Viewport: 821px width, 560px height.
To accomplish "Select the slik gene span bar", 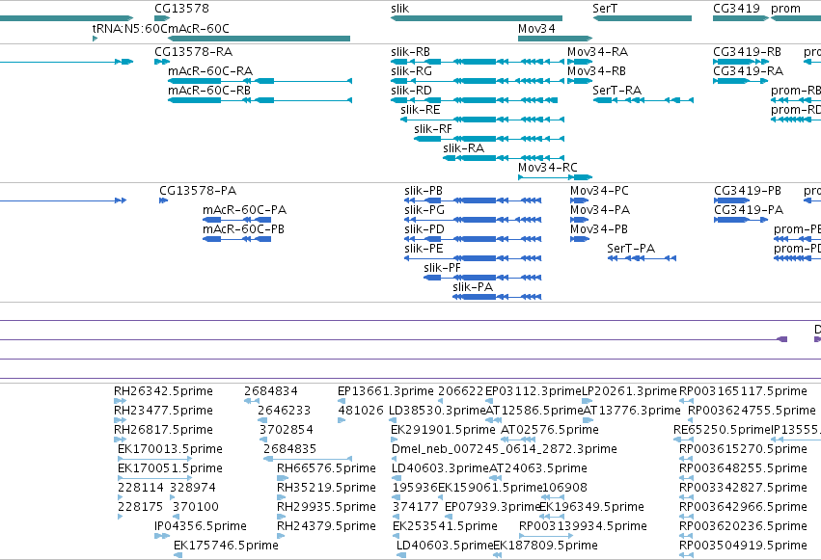I will tap(477, 18).
